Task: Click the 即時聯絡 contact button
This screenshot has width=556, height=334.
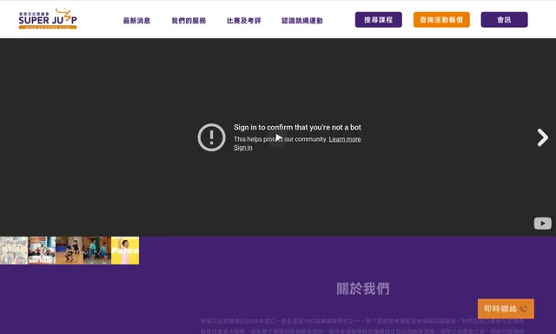Action: pyautogui.click(x=506, y=309)
